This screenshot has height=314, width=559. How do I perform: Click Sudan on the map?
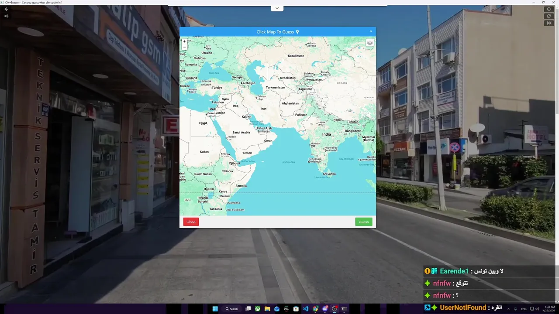pyautogui.click(x=204, y=152)
